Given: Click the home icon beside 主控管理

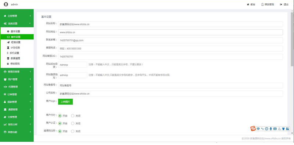Looking at the screenshot, I should [x=5, y=16].
